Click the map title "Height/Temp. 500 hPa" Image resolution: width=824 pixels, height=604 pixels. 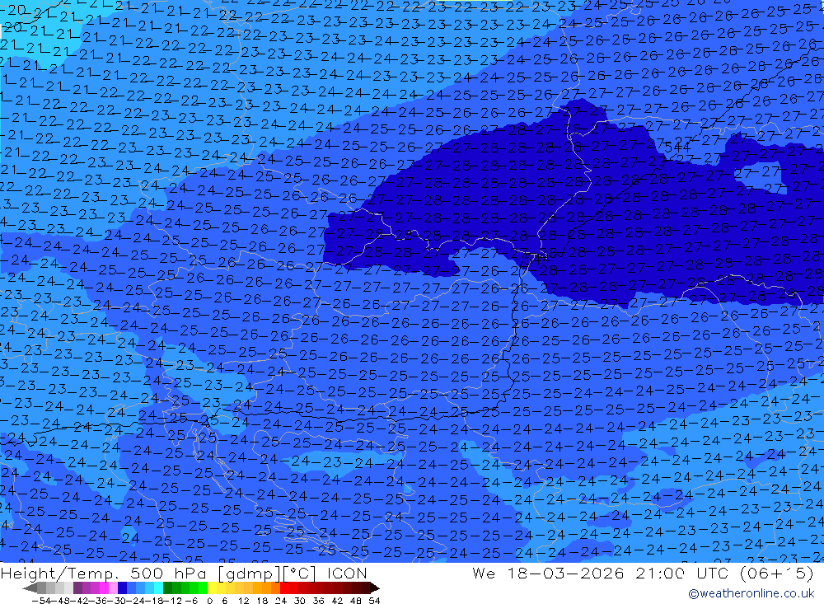tap(104, 574)
